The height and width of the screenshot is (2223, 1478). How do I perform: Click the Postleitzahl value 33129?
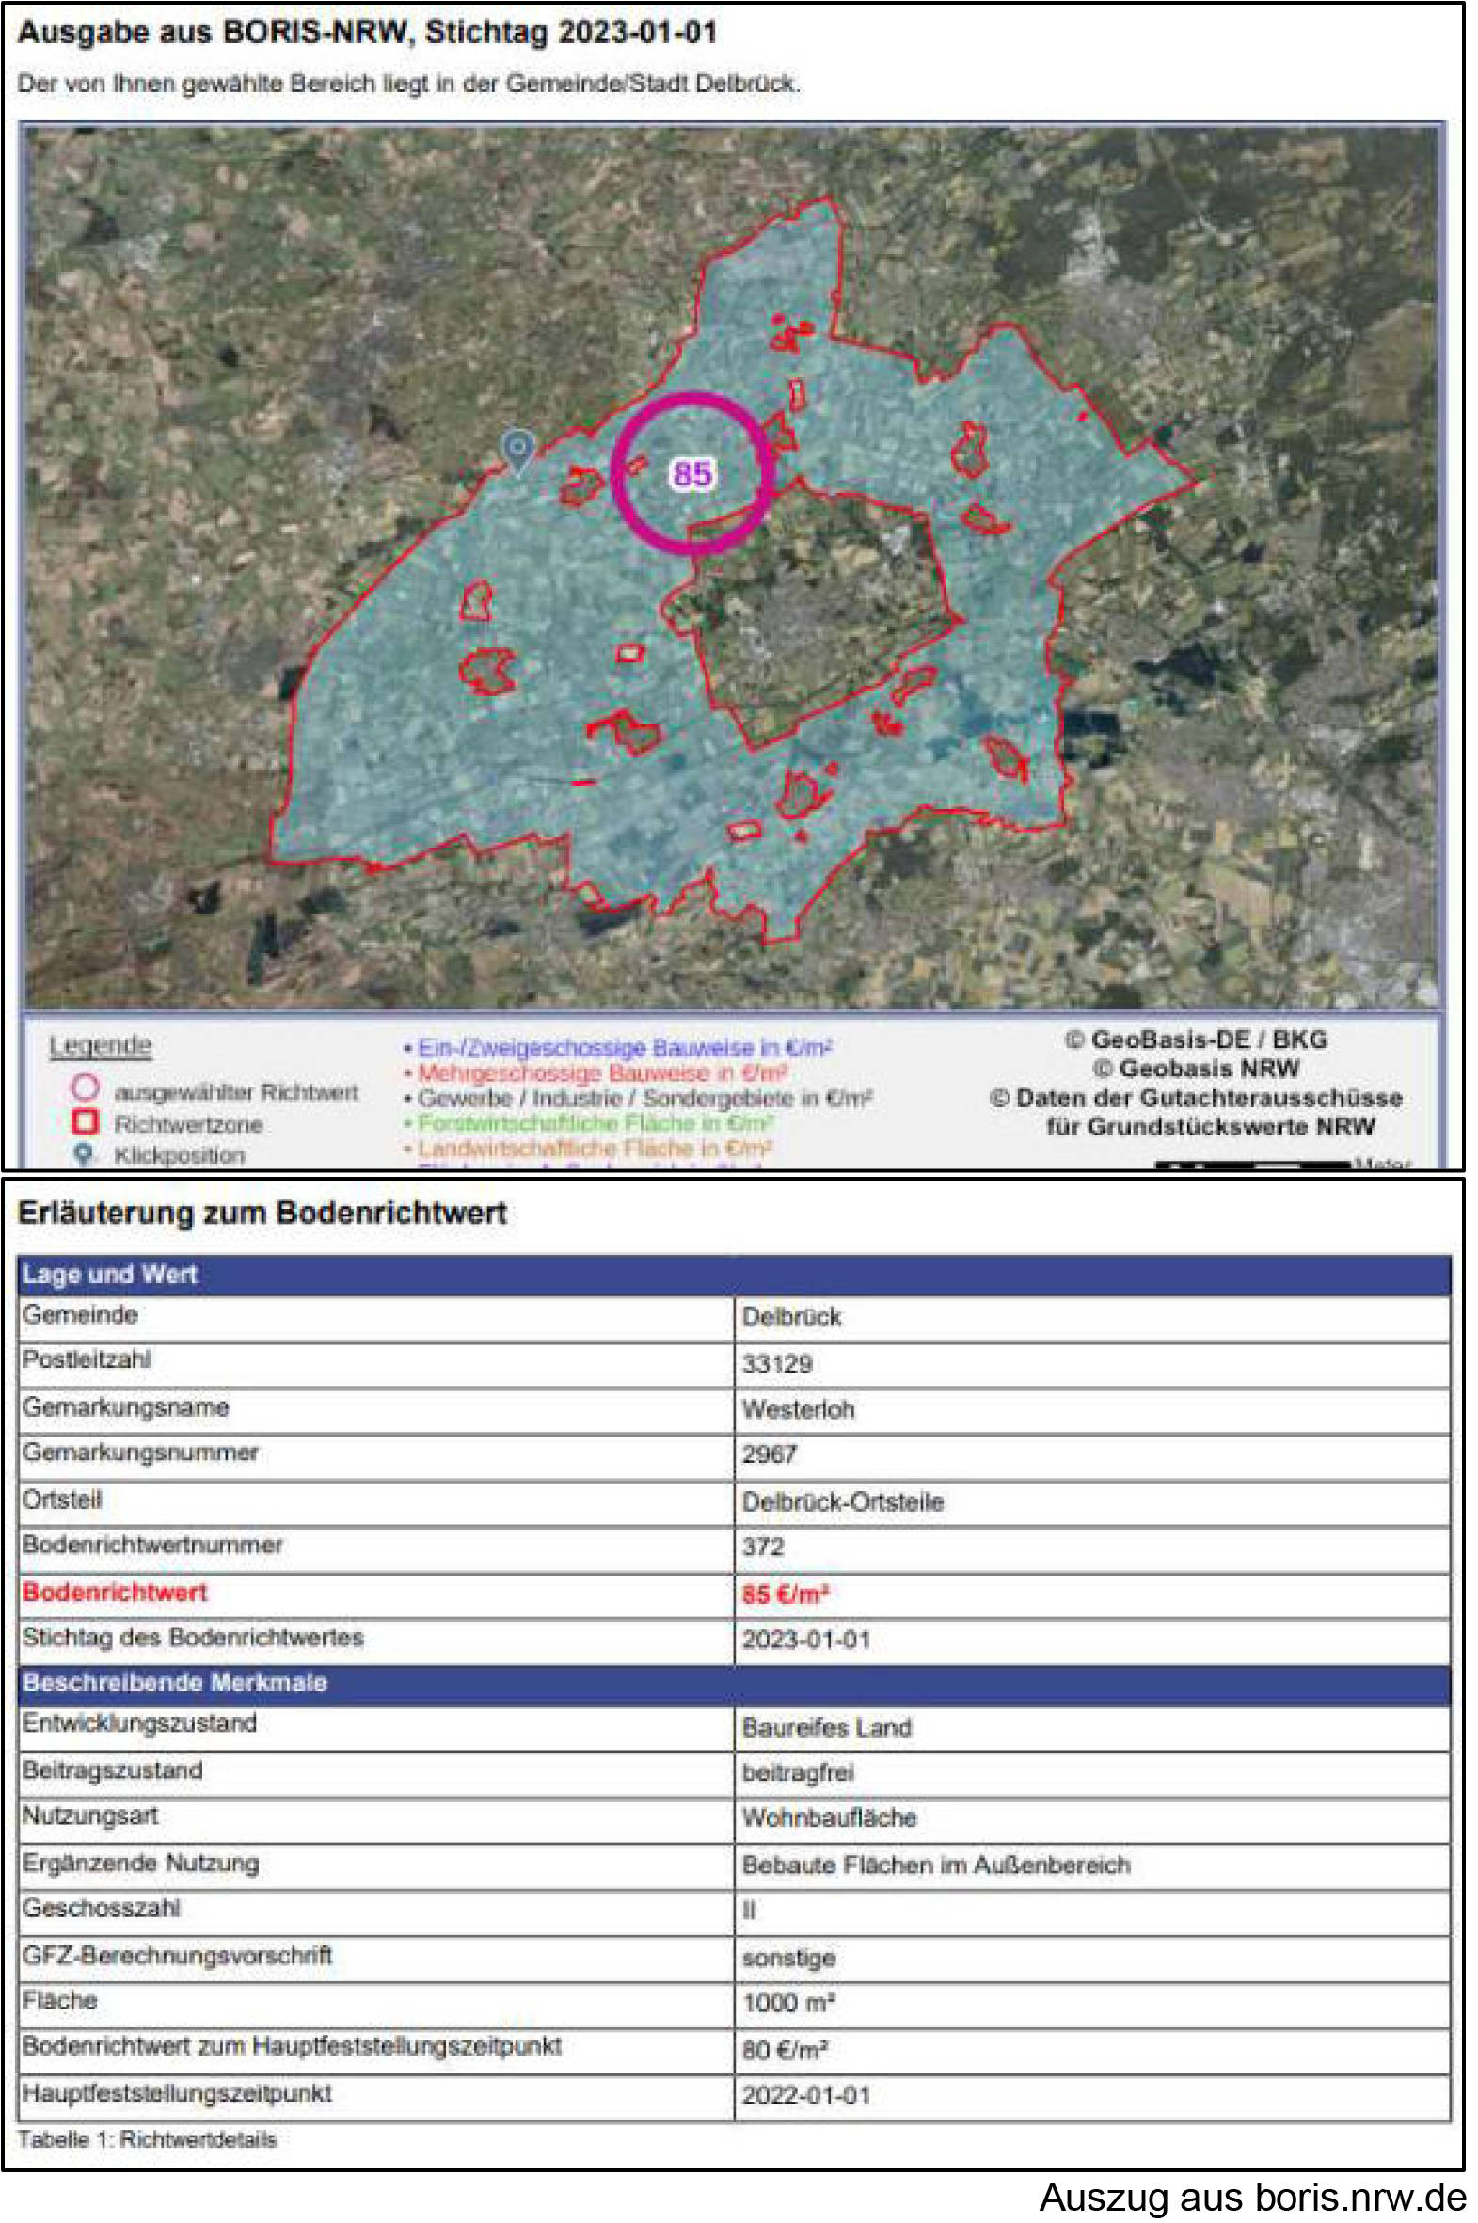point(777,1362)
